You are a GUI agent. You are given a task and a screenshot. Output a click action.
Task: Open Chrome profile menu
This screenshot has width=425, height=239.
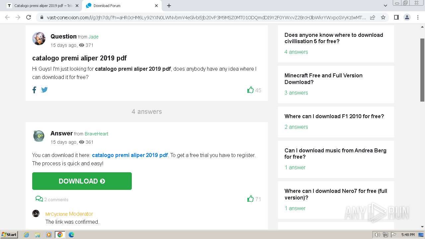click(407, 17)
